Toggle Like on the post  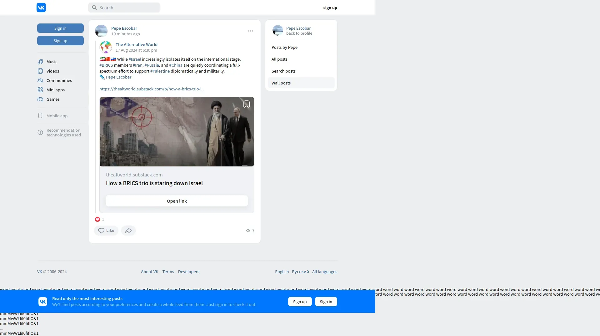pyautogui.click(x=106, y=231)
